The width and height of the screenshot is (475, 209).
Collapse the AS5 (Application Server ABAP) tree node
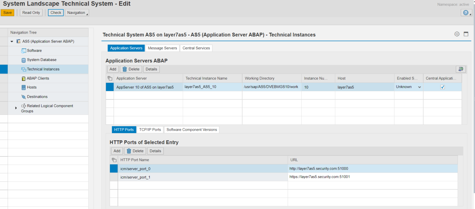(x=12, y=41)
